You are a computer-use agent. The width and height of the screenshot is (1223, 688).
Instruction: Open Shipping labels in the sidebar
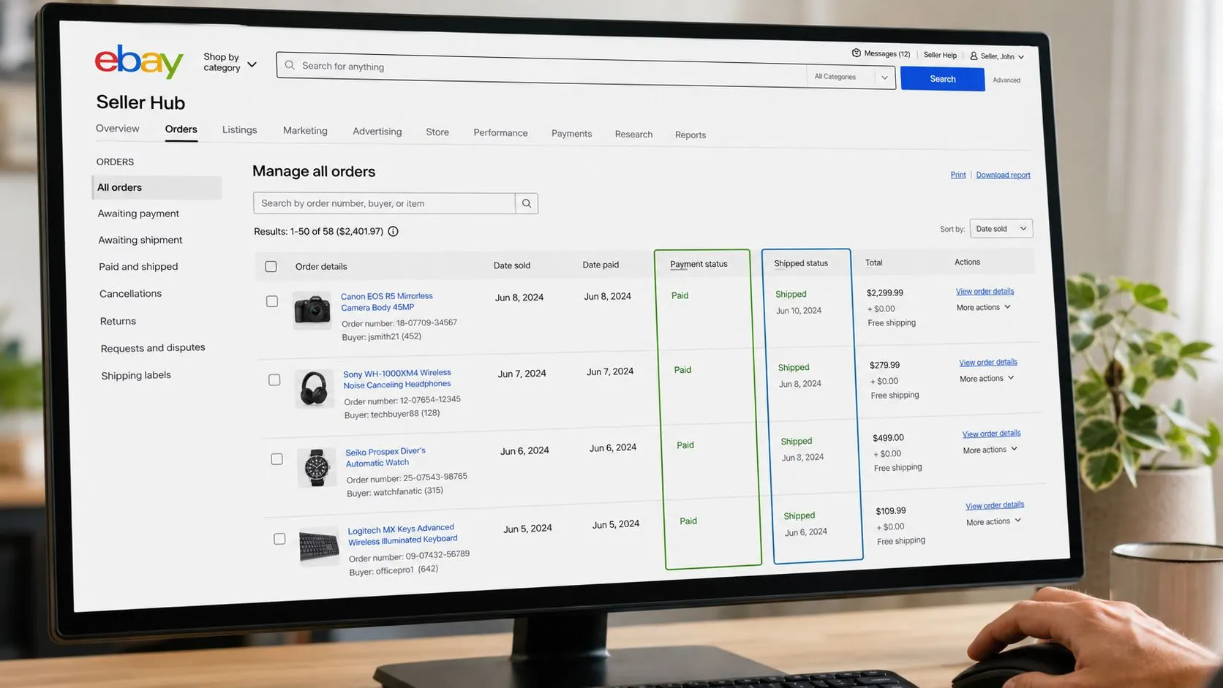[x=136, y=375]
